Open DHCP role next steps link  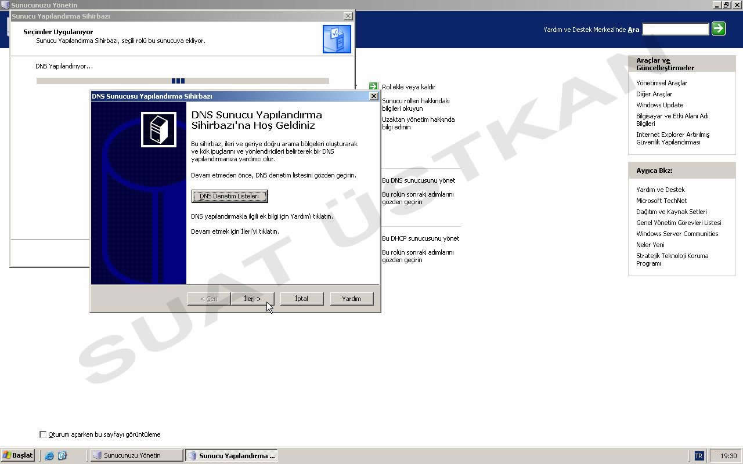click(417, 256)
